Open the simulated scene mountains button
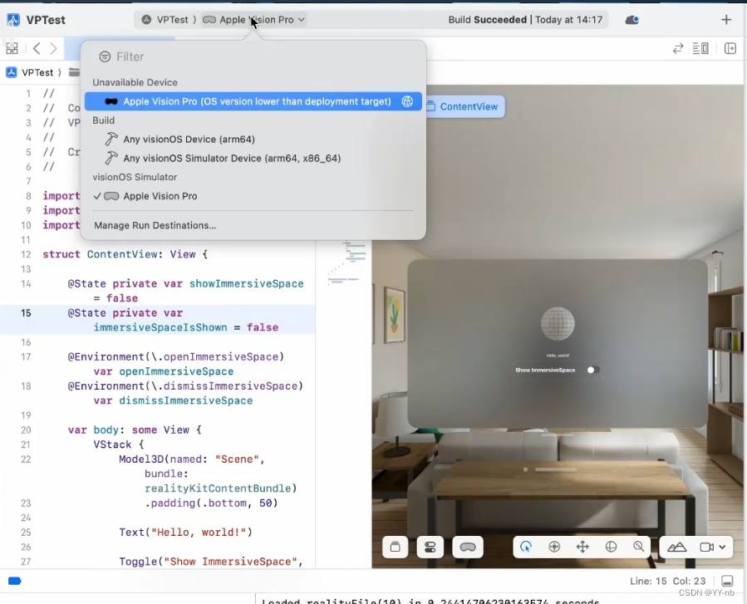 tap(676, 547)
